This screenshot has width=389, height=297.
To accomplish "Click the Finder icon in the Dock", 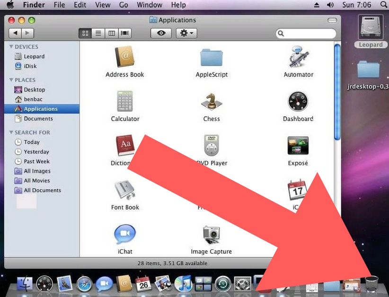I will 25,283.
